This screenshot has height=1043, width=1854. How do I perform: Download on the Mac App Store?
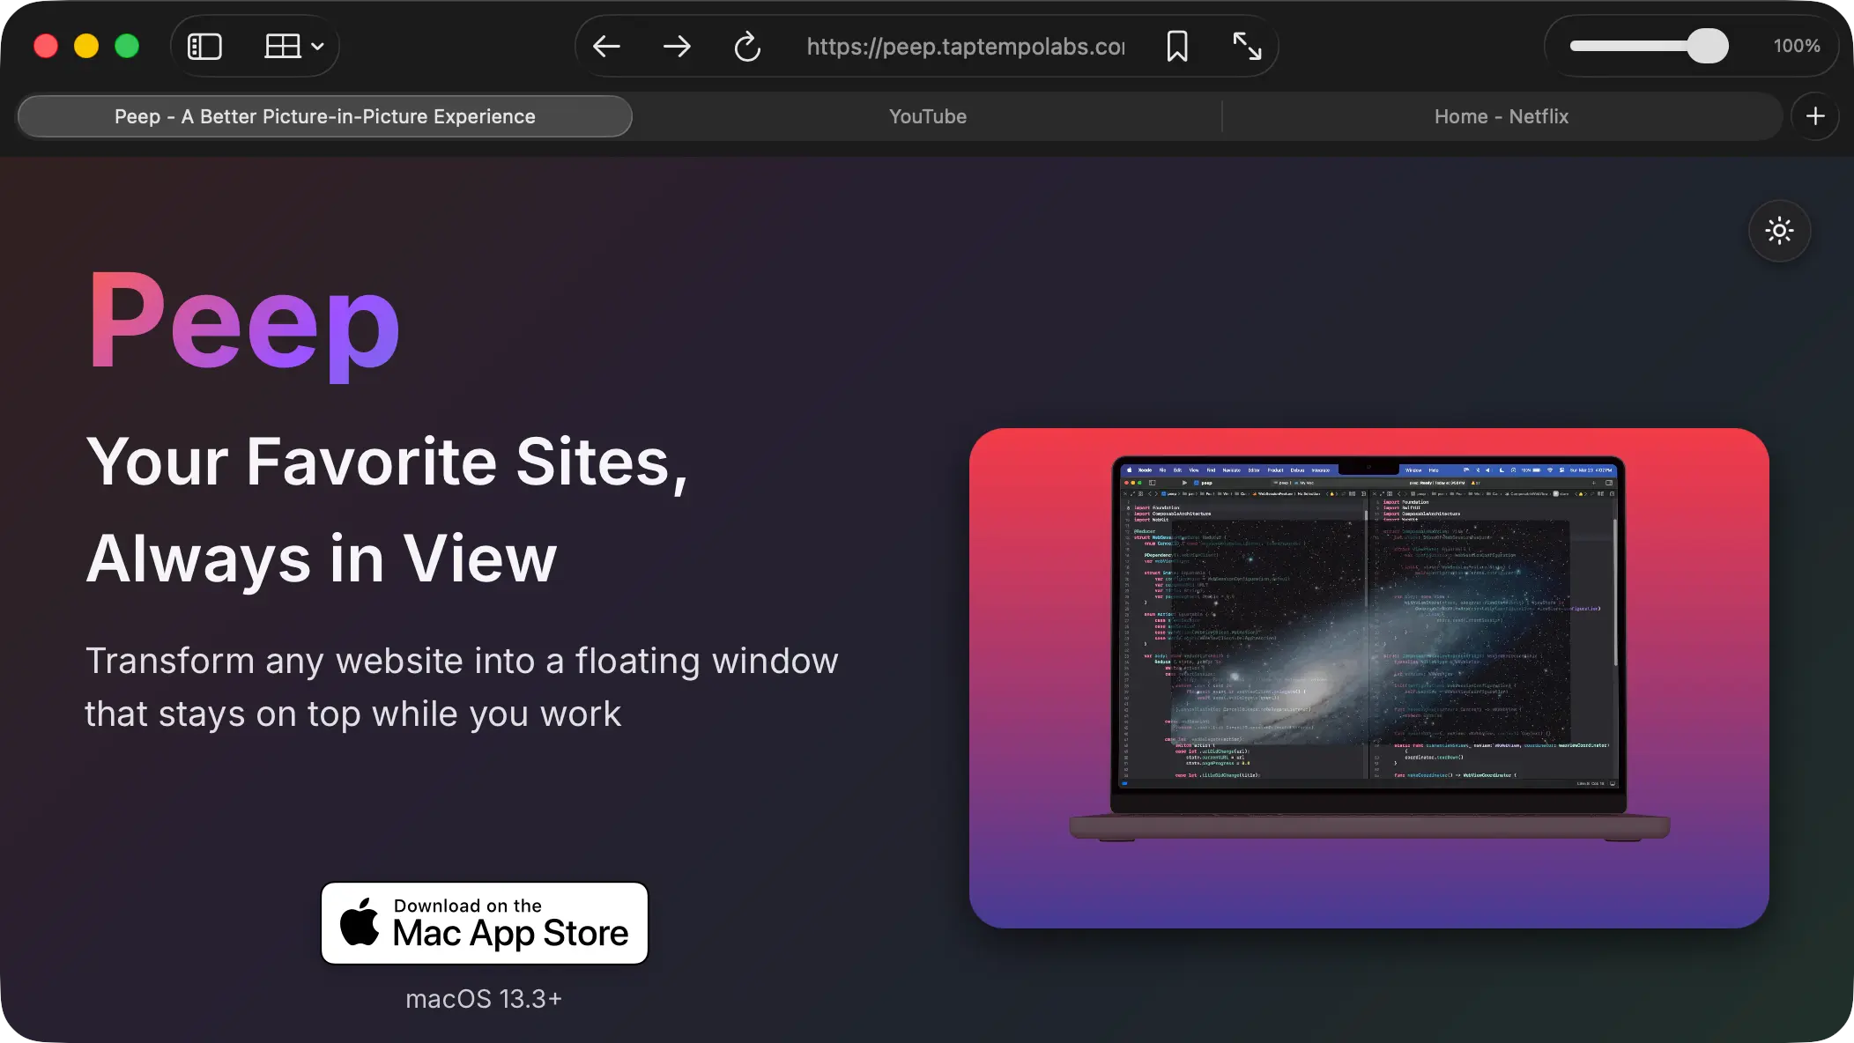[x=485, y=923]
